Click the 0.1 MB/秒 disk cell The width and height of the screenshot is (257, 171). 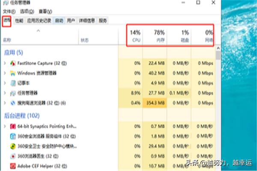tap(179, 93)
